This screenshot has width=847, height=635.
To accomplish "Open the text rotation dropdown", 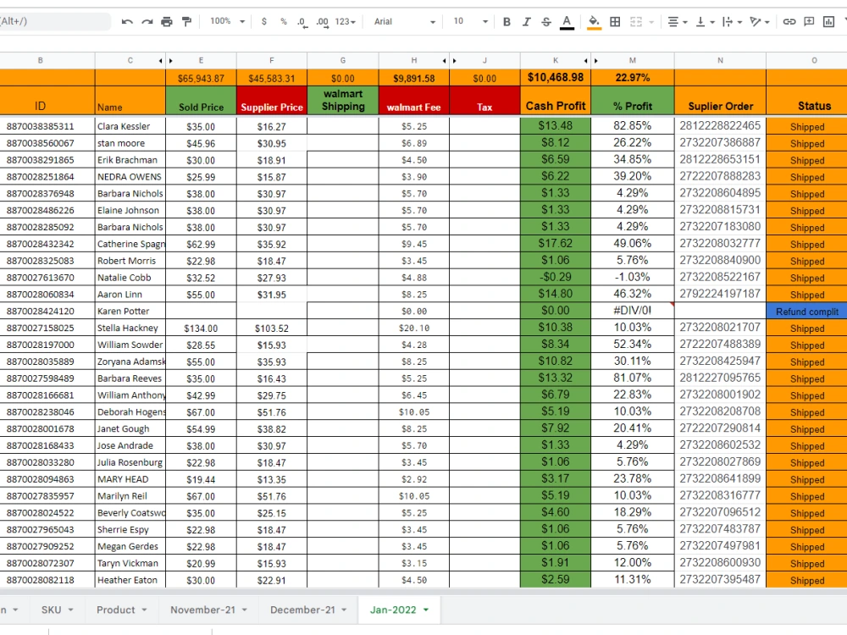I will pyautogui.click(x=760, y=22).
